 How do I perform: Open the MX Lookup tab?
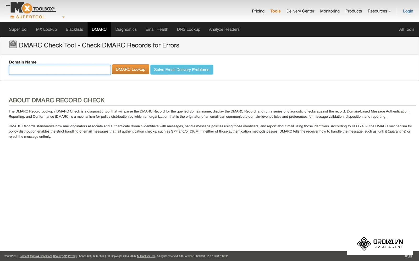(46, 29)
